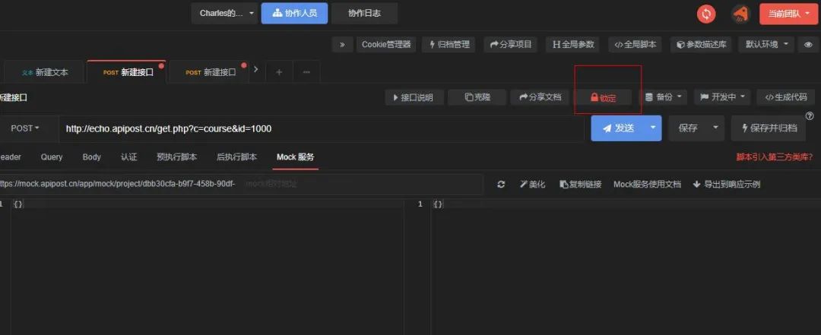
Task: Click the 协作人员 button
Action: 294,14
